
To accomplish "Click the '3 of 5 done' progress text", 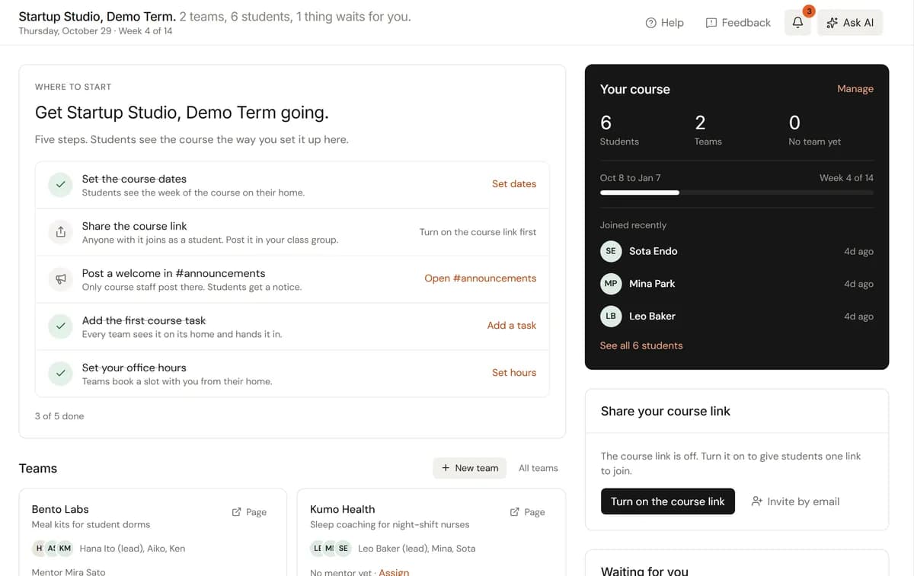I will click(x=59, y=416).
